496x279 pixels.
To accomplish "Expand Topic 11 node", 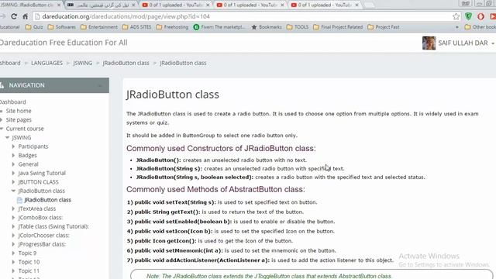I will [14, 270].
